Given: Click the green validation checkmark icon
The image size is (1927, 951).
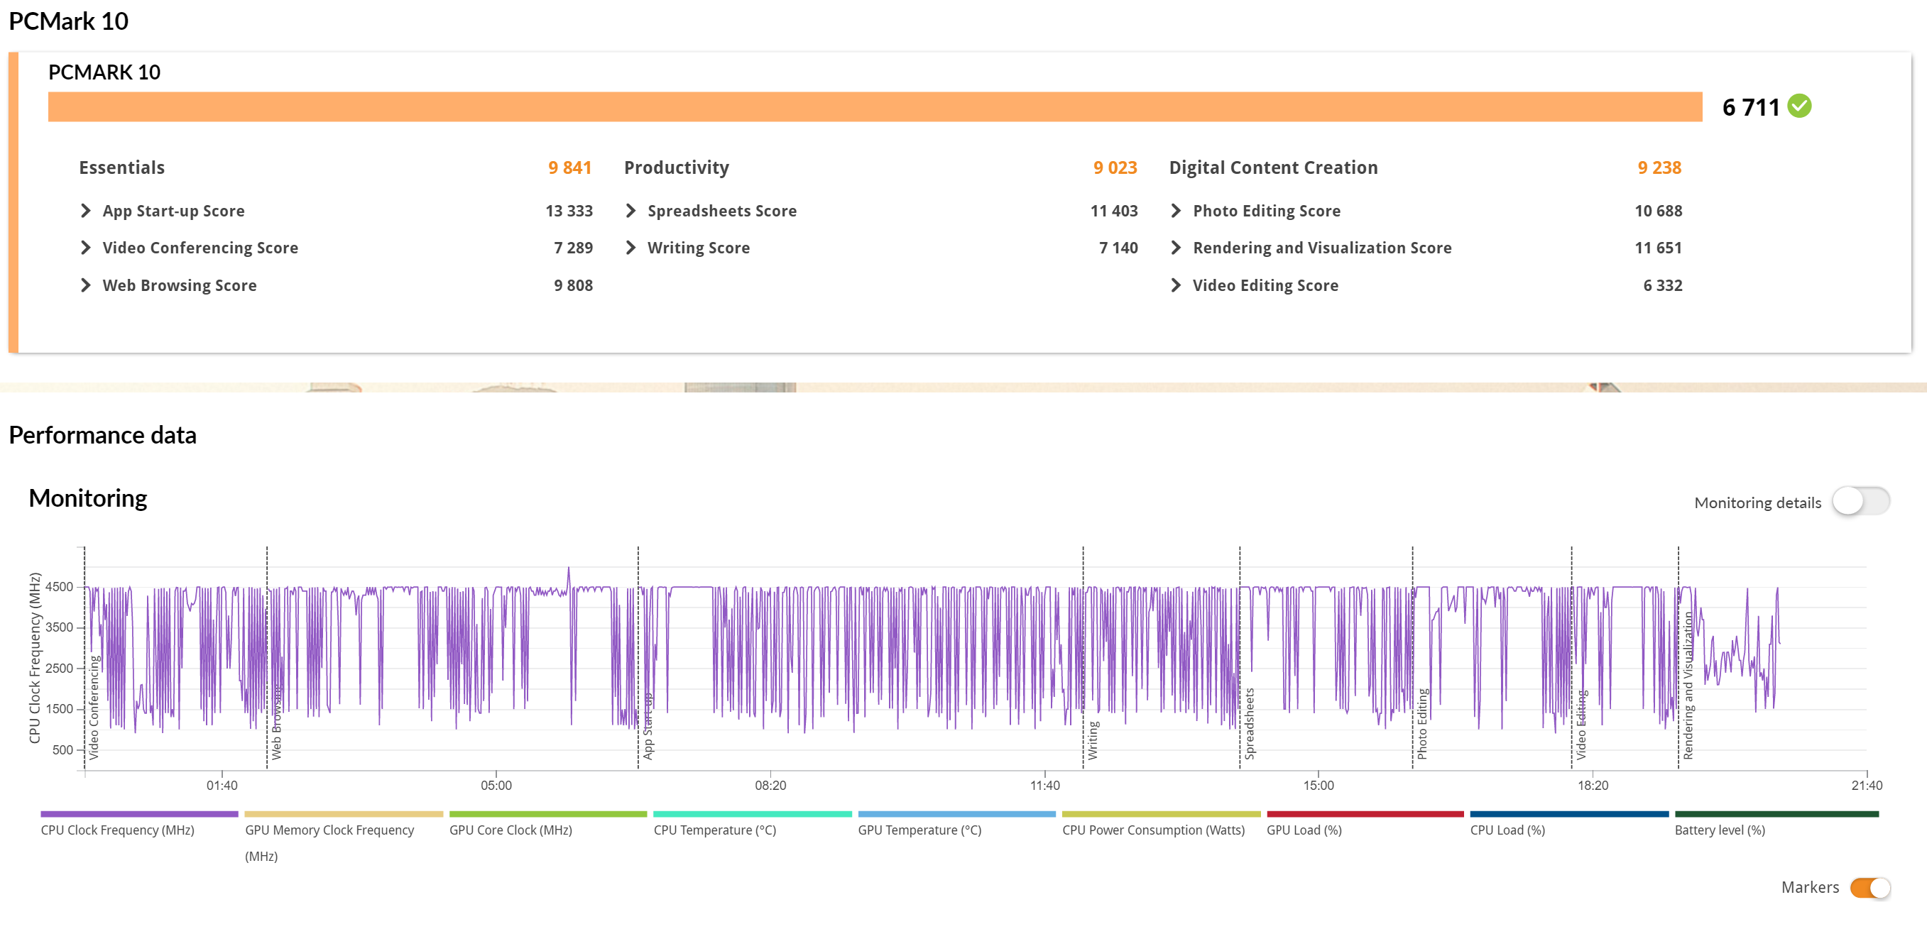Looking at the screenshot, I should 1799,106.
